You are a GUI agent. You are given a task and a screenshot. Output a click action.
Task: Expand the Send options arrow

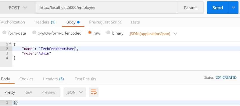pos(233,8)
